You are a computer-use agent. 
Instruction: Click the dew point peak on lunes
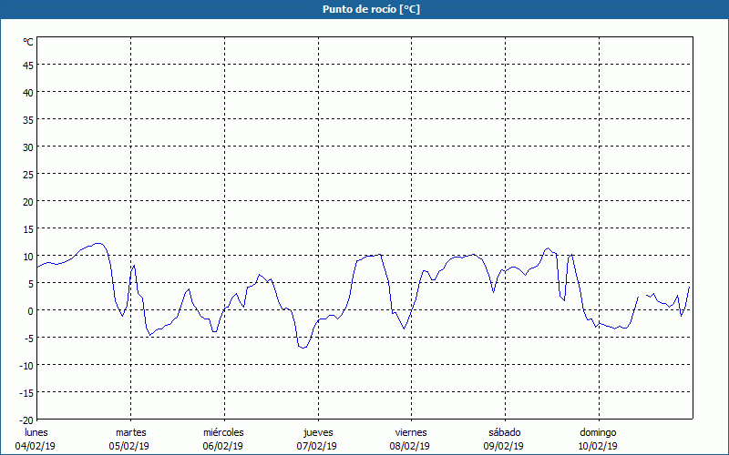pos(98,244)
